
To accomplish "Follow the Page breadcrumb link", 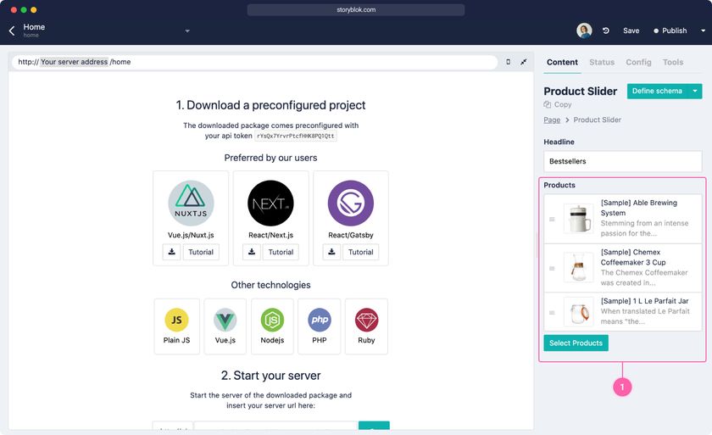I will (x=552, y=120).
